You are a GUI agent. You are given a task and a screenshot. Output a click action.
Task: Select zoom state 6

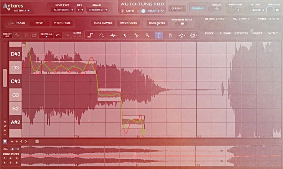coord(17,163)
